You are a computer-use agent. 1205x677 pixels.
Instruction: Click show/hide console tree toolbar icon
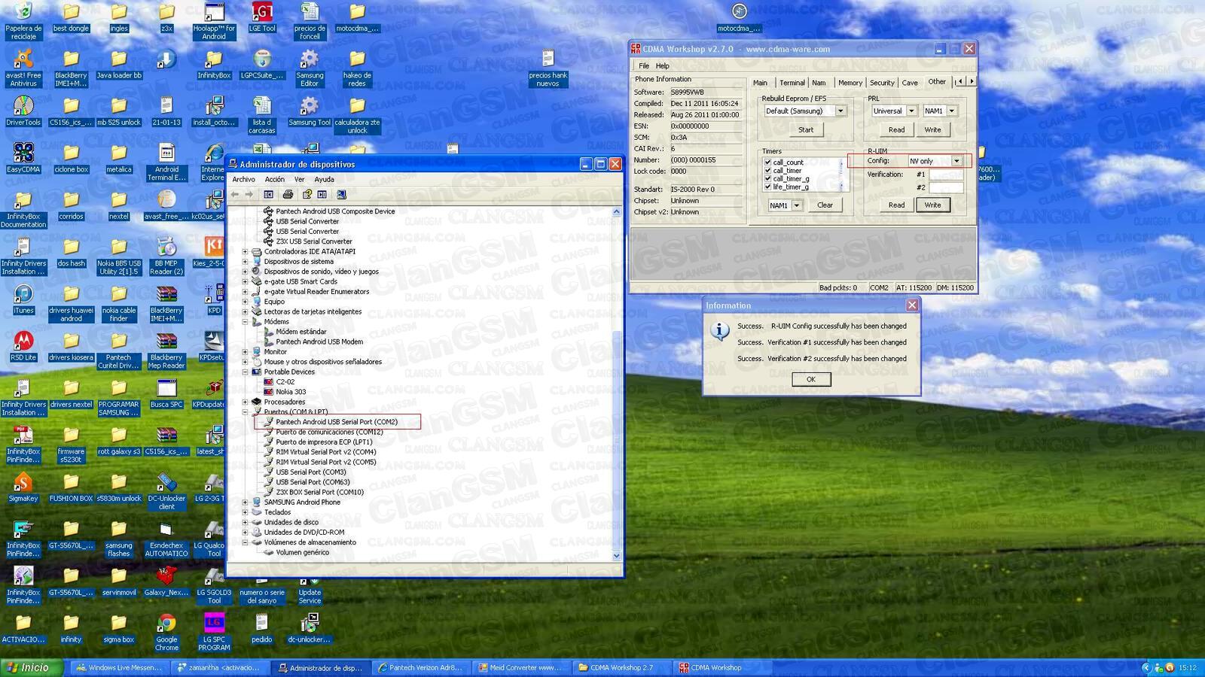tap(269, 194)
